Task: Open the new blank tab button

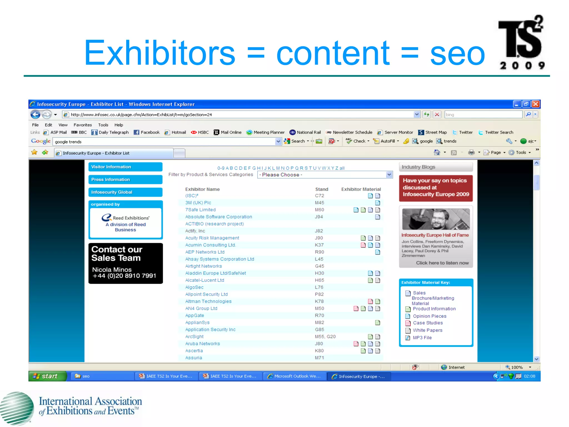Action: (179, 153)
